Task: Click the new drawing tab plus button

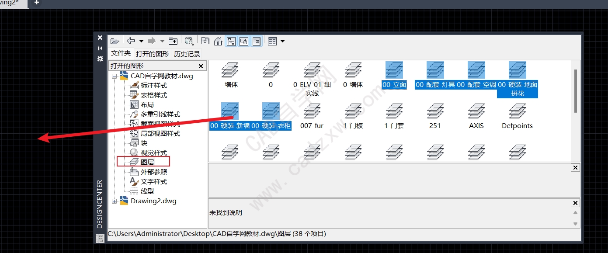Action: click(x=36, y=3)
